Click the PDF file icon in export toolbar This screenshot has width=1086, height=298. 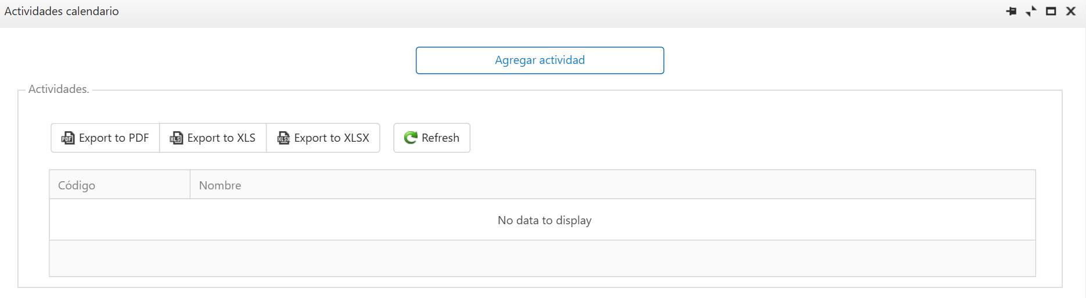coord(68,138)
